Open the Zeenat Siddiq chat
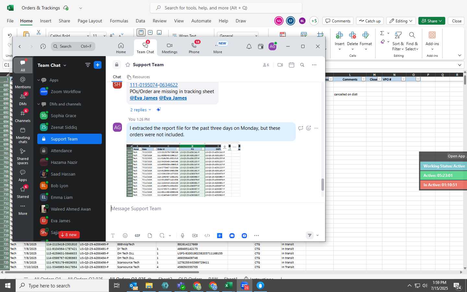 pos(69,127)
